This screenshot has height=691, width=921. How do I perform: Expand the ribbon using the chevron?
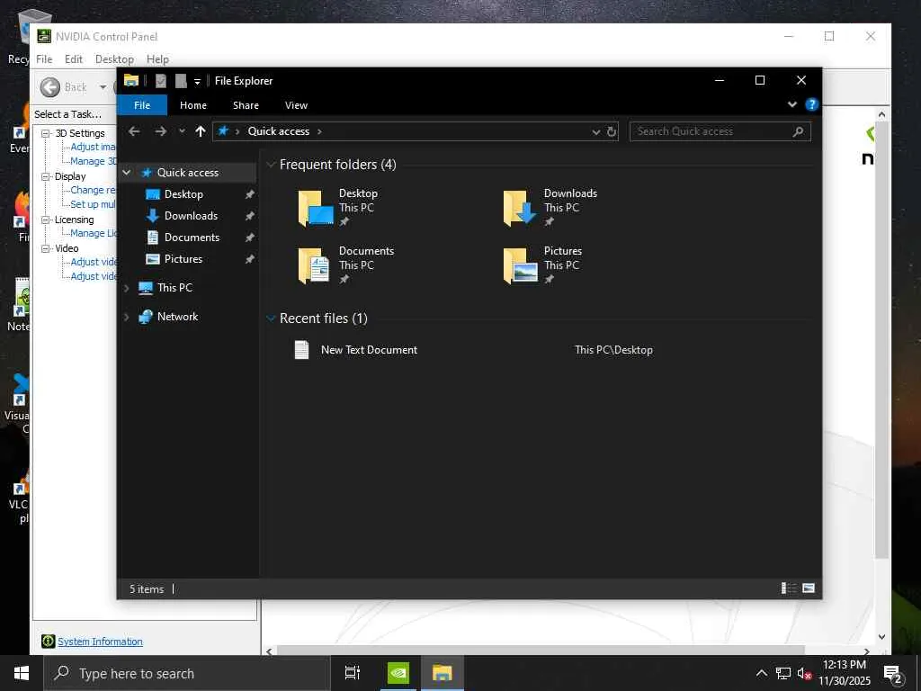point(791,104)
